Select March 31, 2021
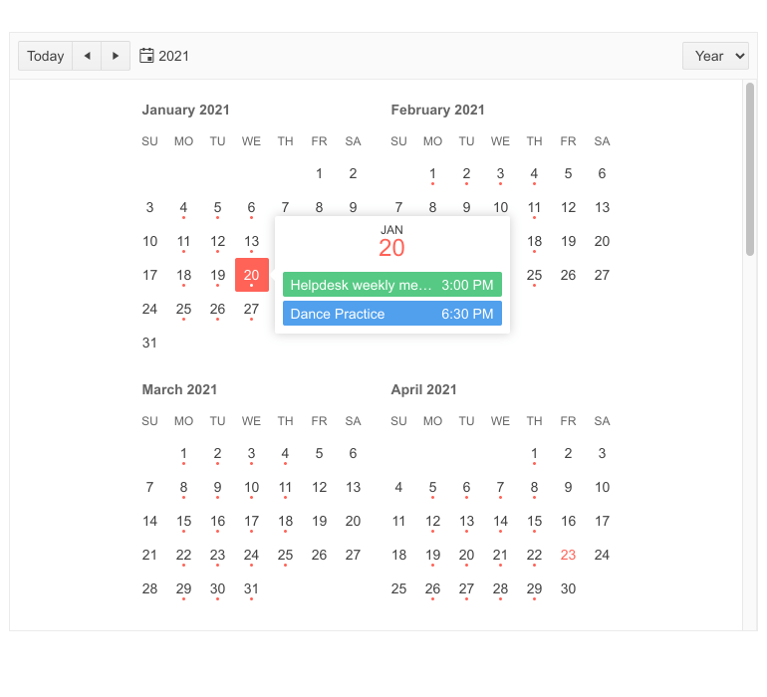The height and width of the screenshot is (697, 767). coord(252,588)
